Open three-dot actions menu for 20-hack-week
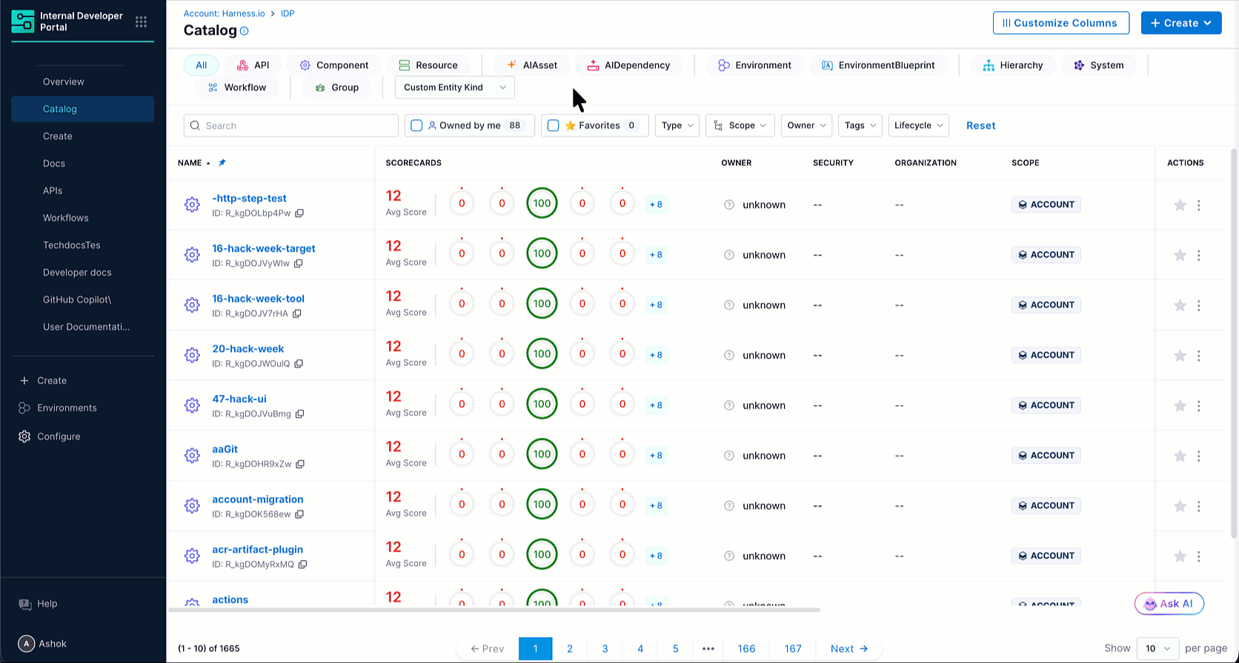This screenshot has width=1239, height=663. (x=1198, y=356)
